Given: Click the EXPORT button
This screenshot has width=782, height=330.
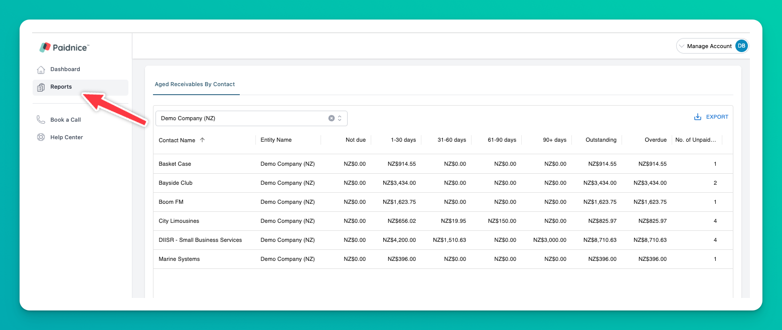Looking at the screenshot, I should [711, 117].
